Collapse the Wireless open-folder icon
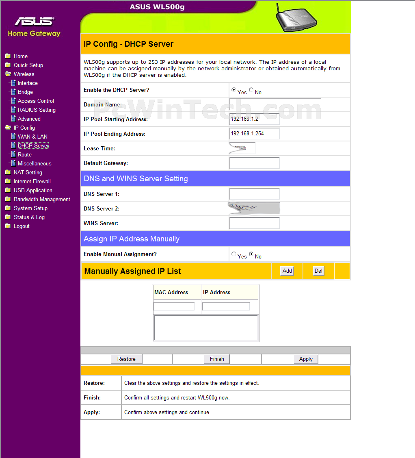This screenshot has height=458, width=415. (8, 74)
